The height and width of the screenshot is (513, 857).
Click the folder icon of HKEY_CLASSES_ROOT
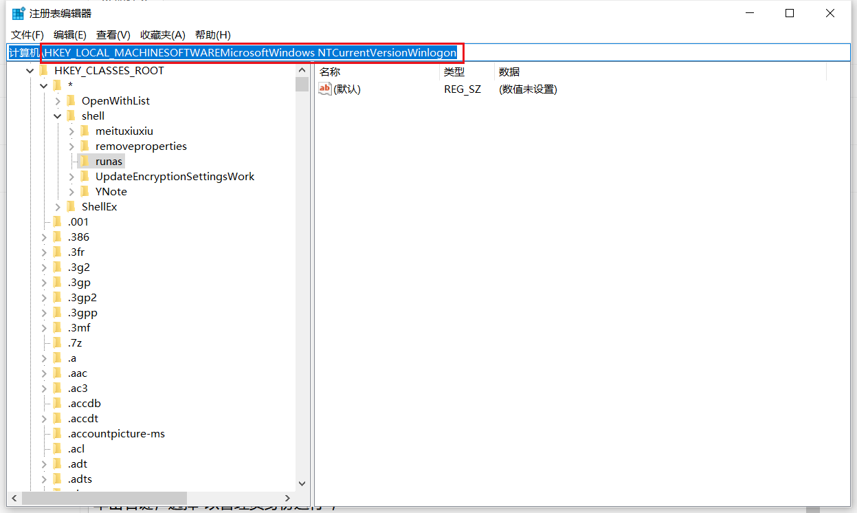coord(45,70)
